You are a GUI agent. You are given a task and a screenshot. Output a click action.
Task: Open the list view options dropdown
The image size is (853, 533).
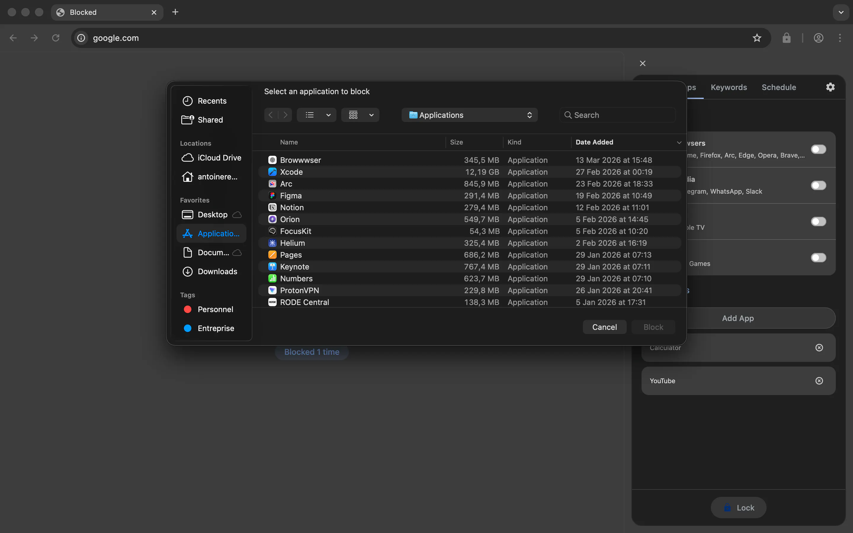coord(316,115)
